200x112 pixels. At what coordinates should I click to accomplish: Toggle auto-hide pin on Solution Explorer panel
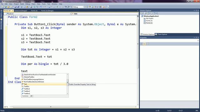click(196, 10)
